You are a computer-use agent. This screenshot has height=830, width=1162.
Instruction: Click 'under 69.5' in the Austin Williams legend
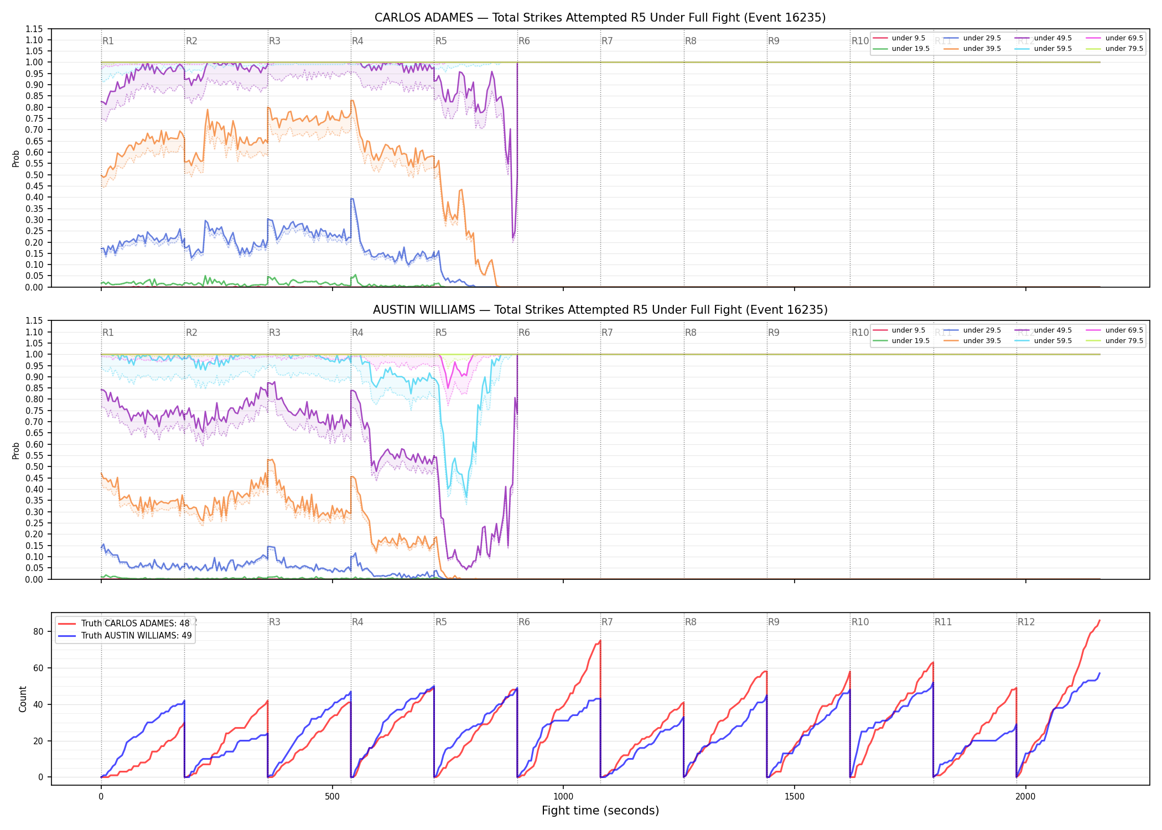pyautogui.click(x=1114, y=330)
